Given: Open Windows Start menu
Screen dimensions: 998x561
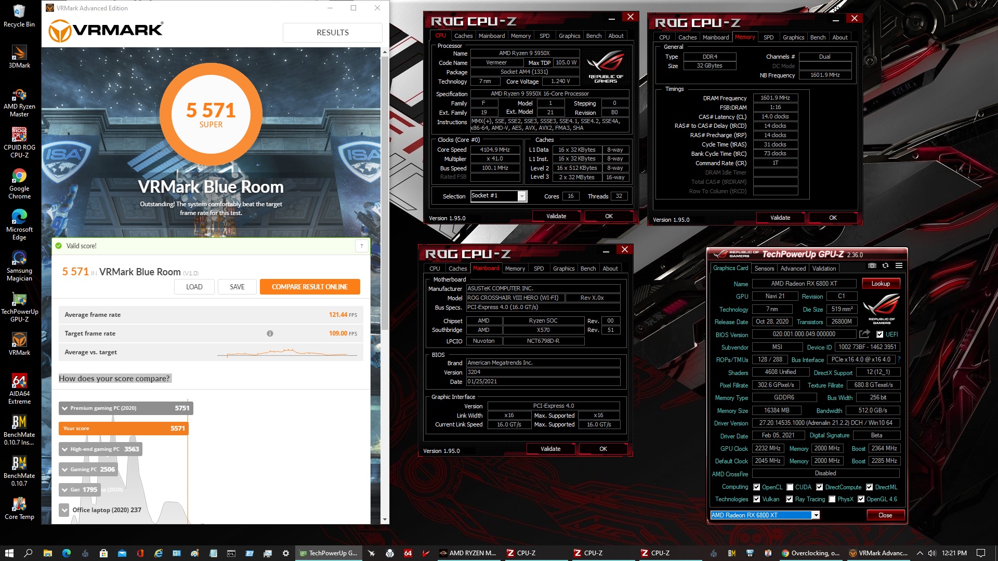Looking at the screenshot, I should click(9, 553).
